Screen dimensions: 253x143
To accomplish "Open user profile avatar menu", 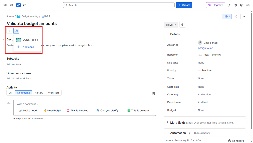I will click(248, 5).
